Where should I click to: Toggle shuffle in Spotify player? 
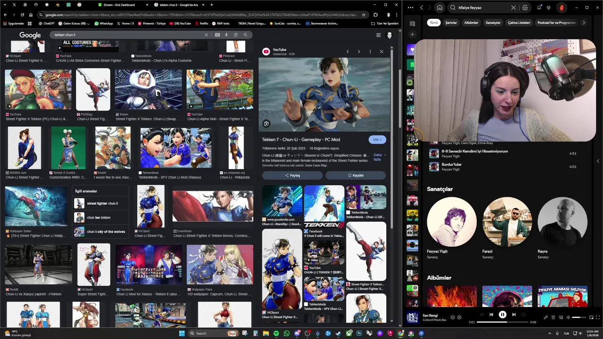(x=481, y=315)
